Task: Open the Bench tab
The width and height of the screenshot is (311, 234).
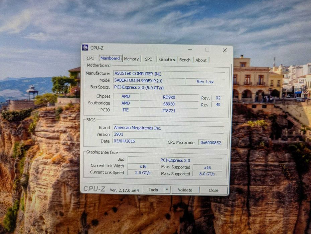Action: pyautogui.click(x=185, y=60)
